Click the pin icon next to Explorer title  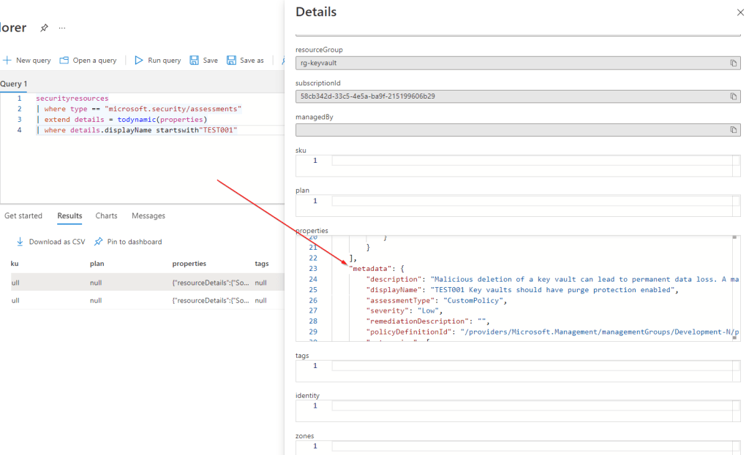(44, 28)
